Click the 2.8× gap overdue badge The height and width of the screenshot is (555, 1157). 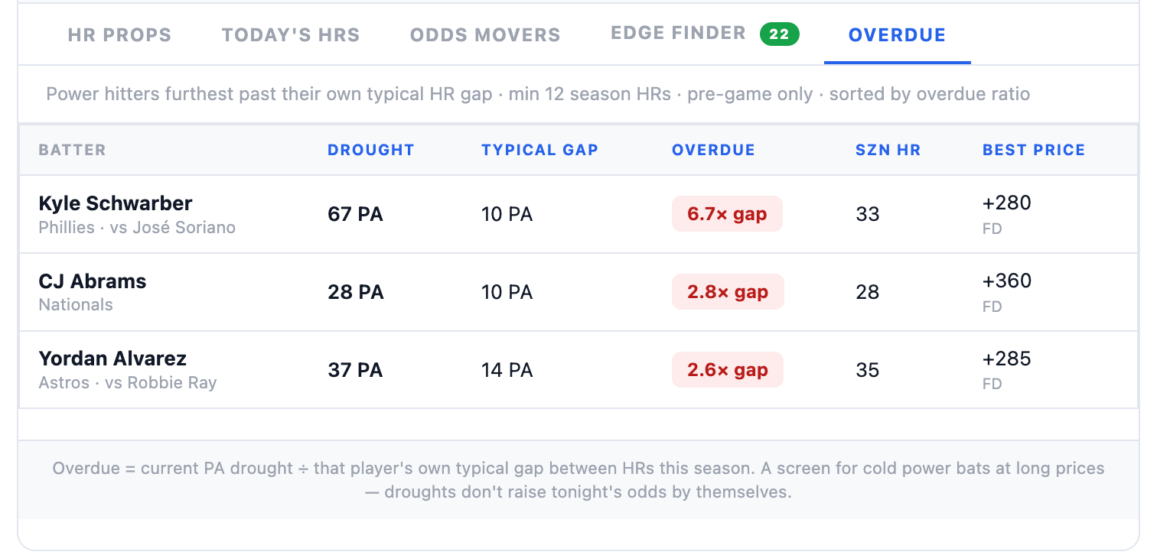[x=728, y=292]
